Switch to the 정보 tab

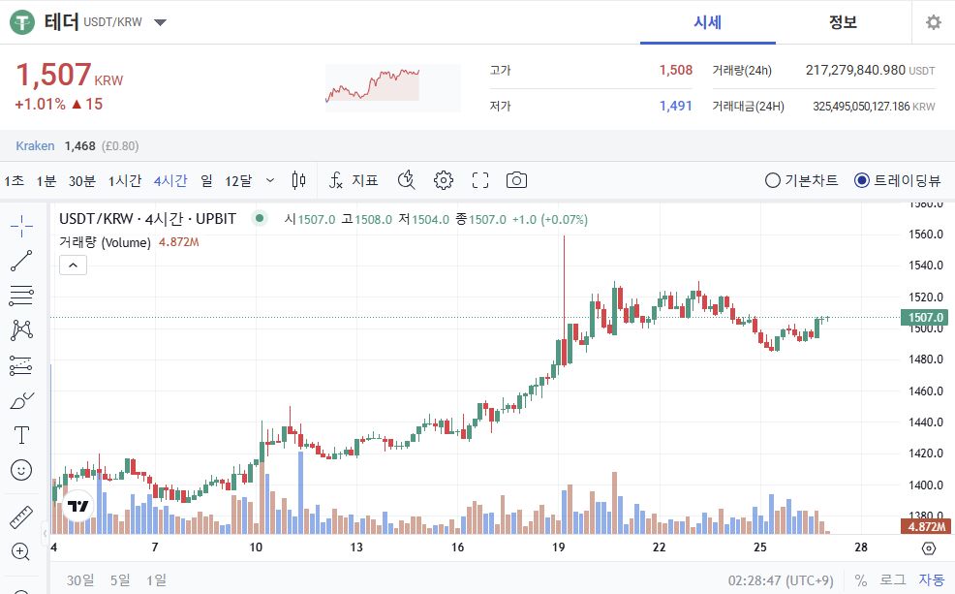tap(843, 22)
